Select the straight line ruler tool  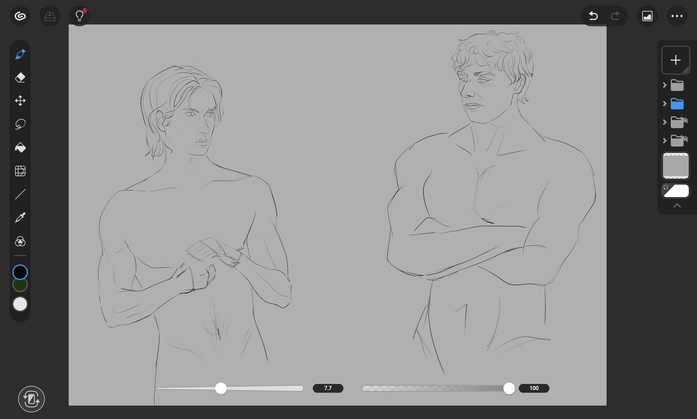click(20, 194)
